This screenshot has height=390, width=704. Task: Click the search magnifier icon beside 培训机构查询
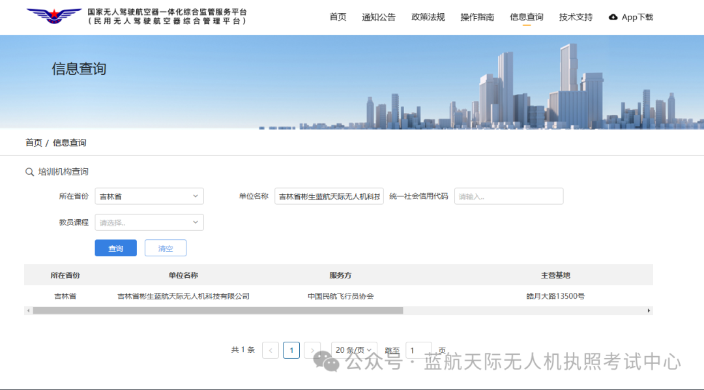coord(29,172)
